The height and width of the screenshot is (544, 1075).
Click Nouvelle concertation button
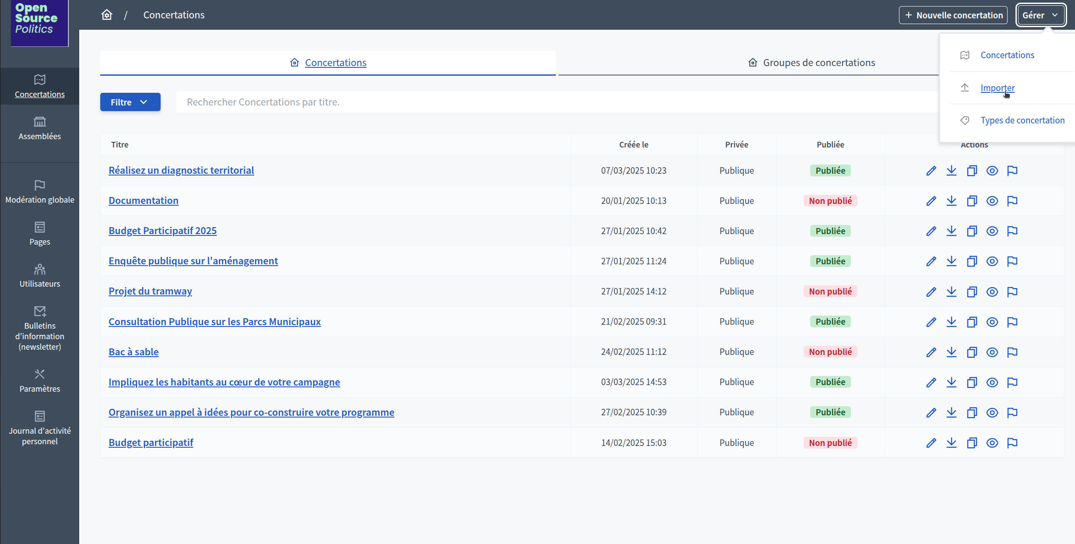[x=953, y=15]
